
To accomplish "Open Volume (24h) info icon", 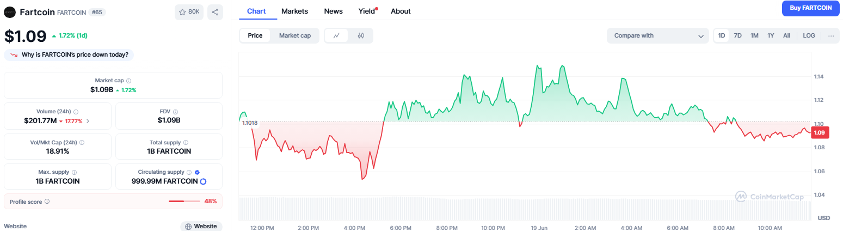I will (76, 111).
